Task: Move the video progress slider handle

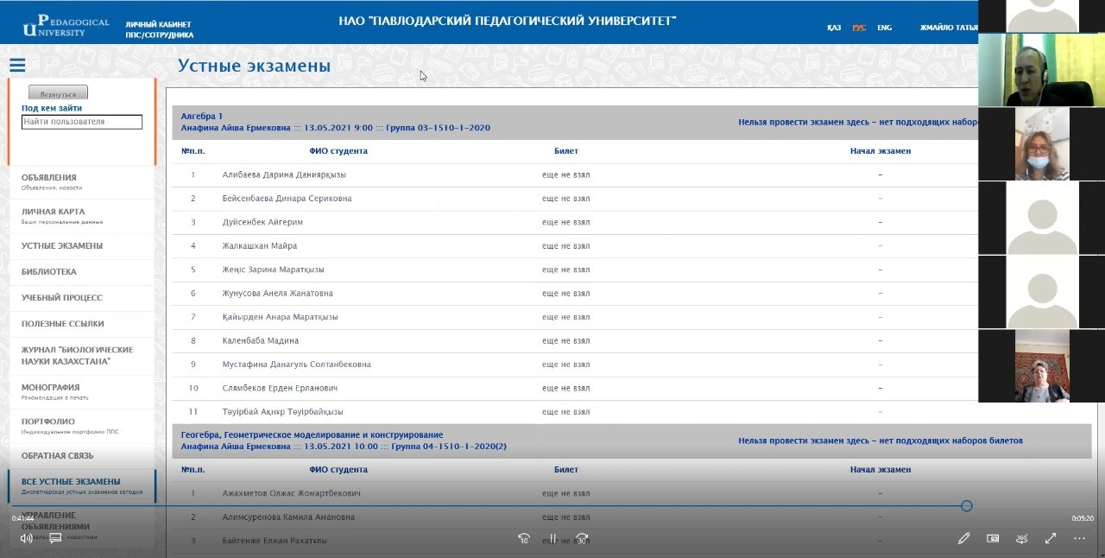Action: (x=967, y=506)
